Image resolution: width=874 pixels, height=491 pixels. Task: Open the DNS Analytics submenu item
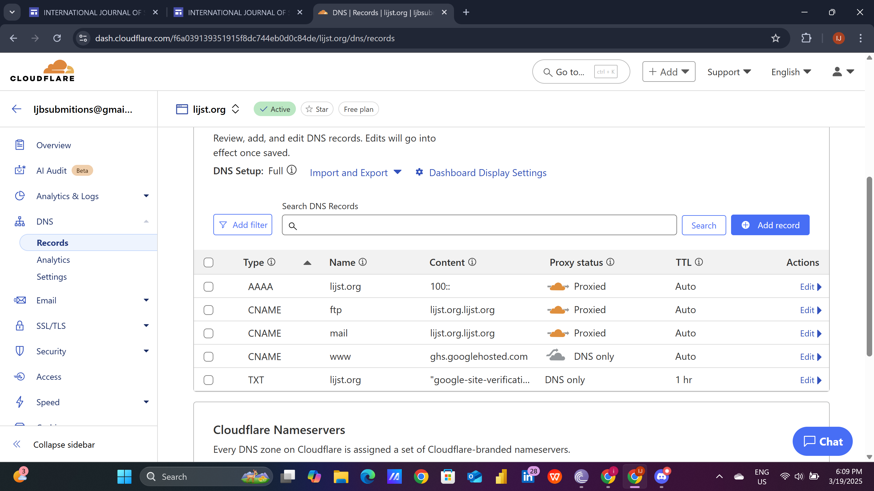pyautogui.click(x=53, y=260)
